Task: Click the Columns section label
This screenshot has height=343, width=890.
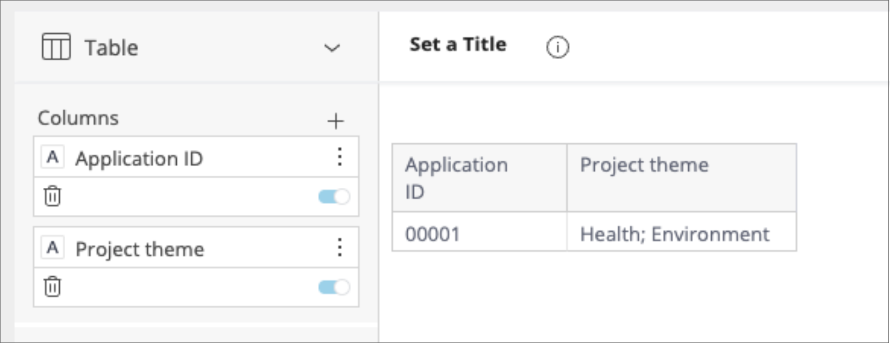Action: [78, 118]
